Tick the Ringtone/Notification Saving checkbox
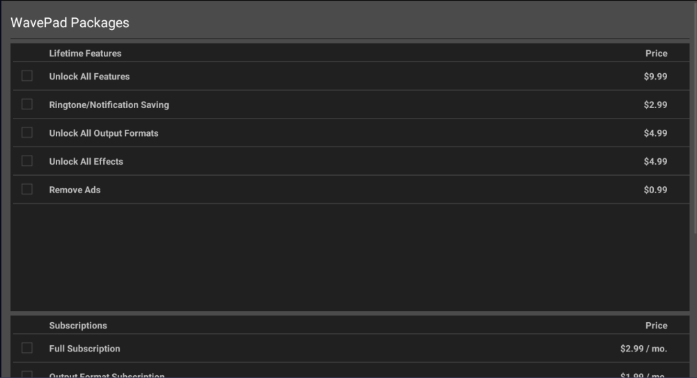This screenshot has height=378, width=697. tap(27, 105)
